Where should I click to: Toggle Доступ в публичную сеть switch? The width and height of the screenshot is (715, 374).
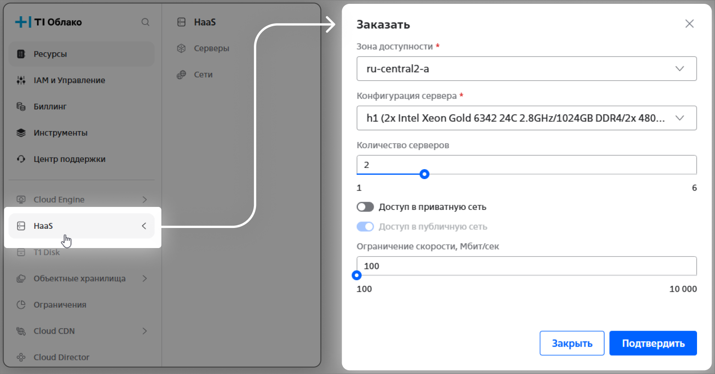[x=365, y=227]
